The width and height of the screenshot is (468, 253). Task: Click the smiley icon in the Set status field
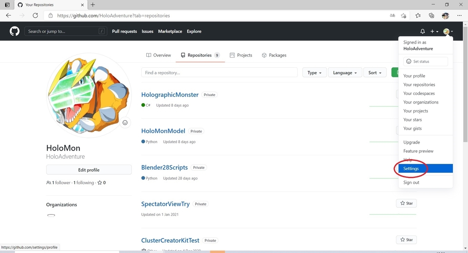(408, 61)
